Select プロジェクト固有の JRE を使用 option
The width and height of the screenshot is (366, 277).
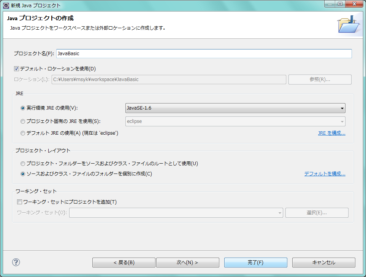(x=23, y=121)
